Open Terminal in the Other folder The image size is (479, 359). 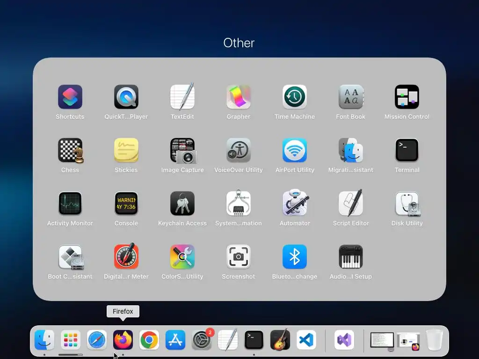407,150
